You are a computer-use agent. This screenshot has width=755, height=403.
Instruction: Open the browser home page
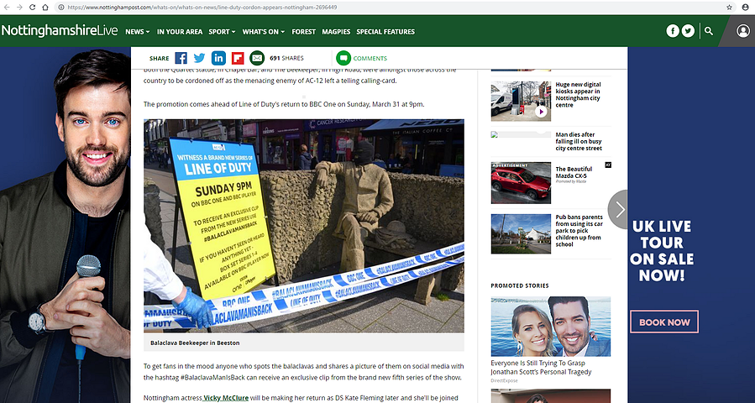click(x=45, y=8)
